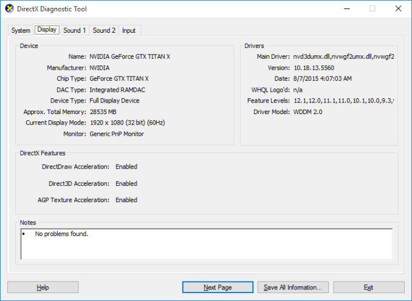Click the Notes text box
This screenshot has width=412, height=301.
click(x=207, y=244)
